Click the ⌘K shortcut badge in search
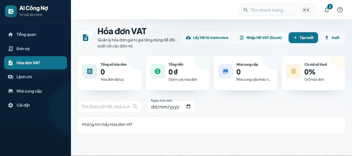This screenshot has height=156, width=352. pos(306,10)
